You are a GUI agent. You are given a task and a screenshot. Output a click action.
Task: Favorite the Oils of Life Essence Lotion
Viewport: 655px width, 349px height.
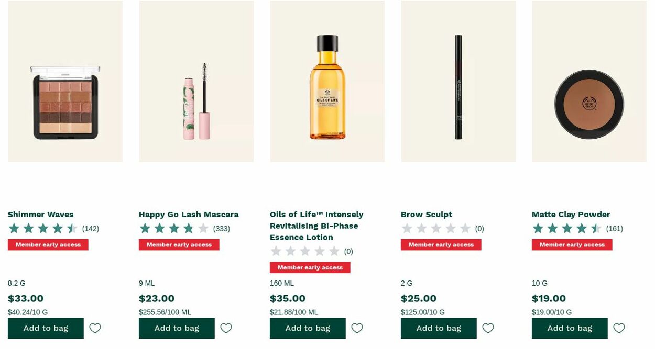[x=357, y=328]
